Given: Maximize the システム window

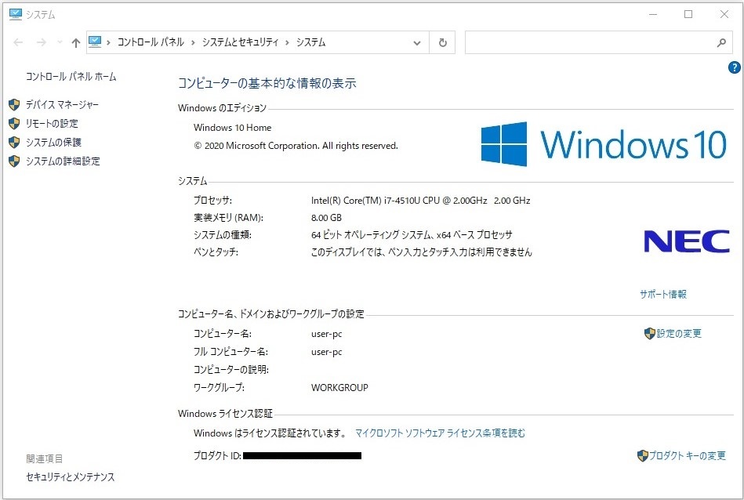Looking at the screenshot, I should pyautogui.click(x=688, y=14).
